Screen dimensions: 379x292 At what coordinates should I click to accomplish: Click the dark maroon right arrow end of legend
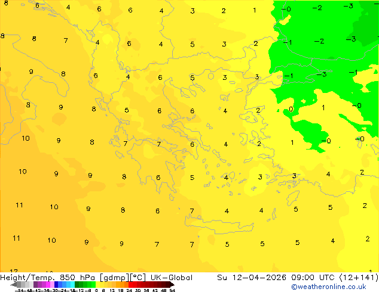tap(172, 284)
